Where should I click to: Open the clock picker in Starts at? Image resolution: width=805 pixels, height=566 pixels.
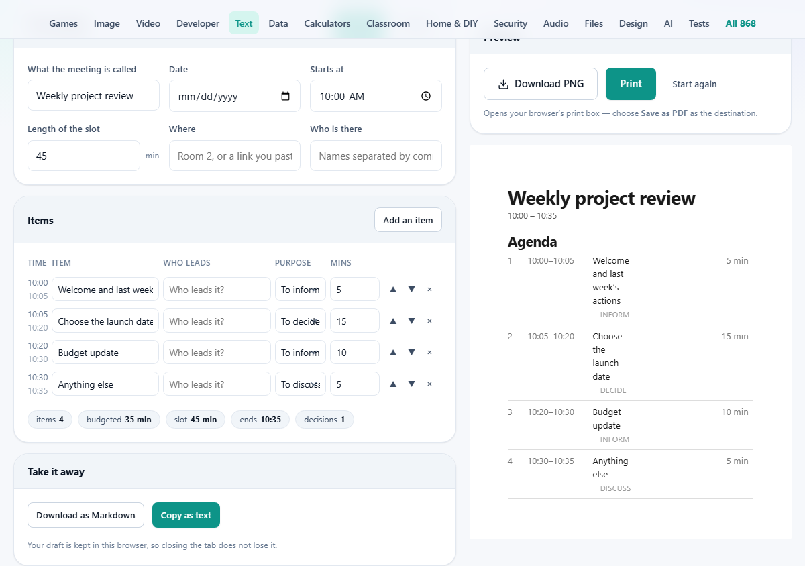[426, 96]
